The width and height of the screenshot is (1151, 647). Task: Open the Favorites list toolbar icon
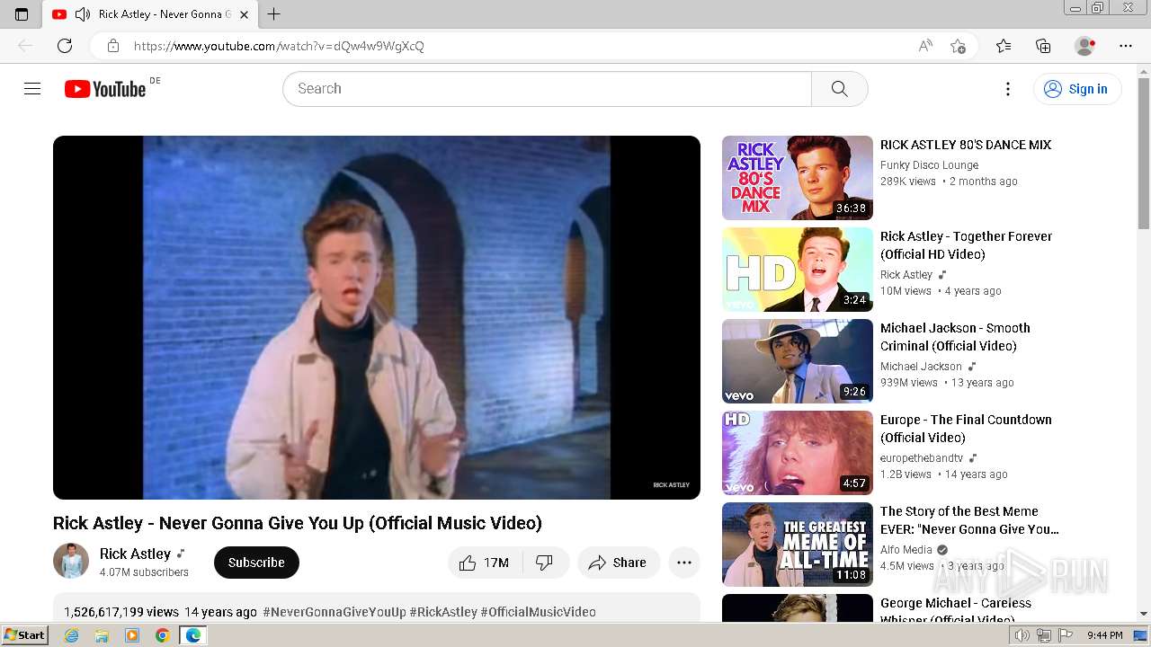coord(1004,46)
